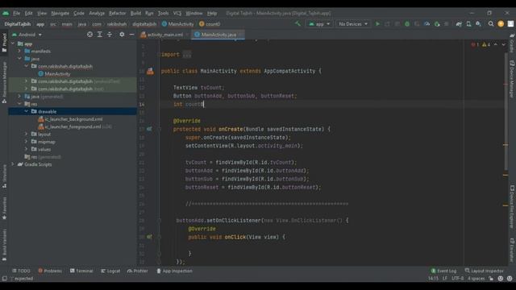Open the Terminal tool window

[81, 271]
